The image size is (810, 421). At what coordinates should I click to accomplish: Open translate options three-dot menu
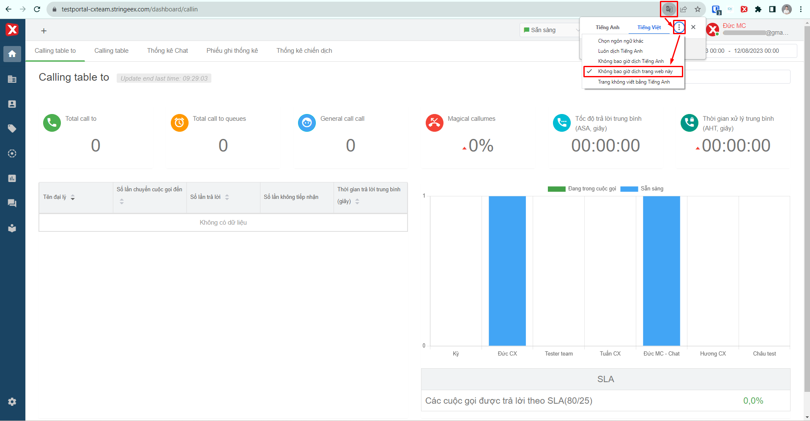click(679, 27)
